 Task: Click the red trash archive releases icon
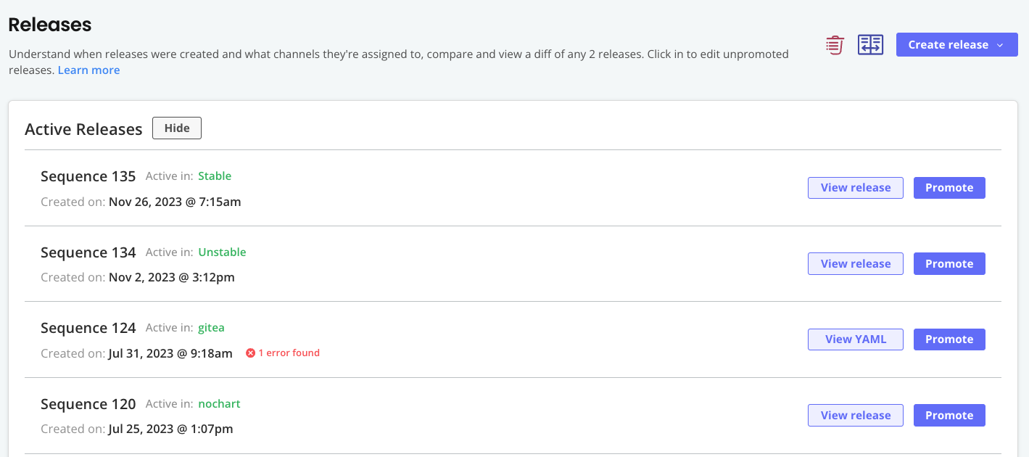835,45
